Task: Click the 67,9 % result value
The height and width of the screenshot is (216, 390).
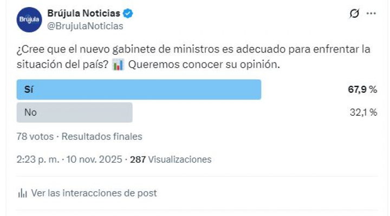Action: pyautogui.click(x=362, y=90)
